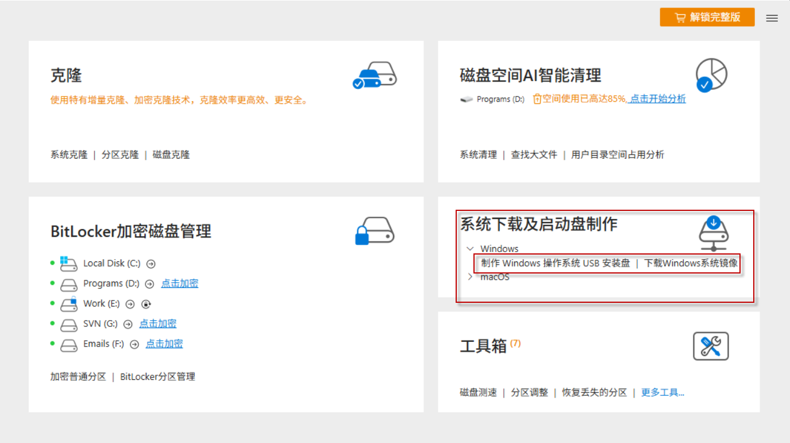The height and width of the screenshot is (443, 790).
Task: Collapse the Windows tree under 系统下载及启动盘制作
Action: [469, 248]
